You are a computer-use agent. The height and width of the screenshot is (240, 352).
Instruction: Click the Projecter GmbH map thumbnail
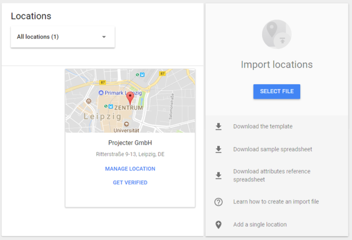coord(130,101)
